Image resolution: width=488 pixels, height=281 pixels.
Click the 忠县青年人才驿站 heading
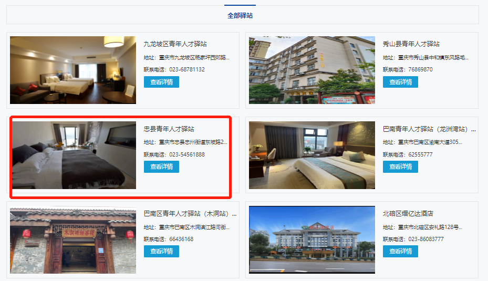click(x=169, y=129)
